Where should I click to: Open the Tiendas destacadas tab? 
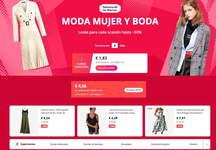click(59, 144)
